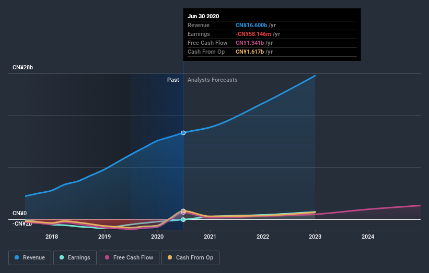The image size is (429, 273).
Task: Click the CN¥1.341b free cash flow value
Action: 250,43
